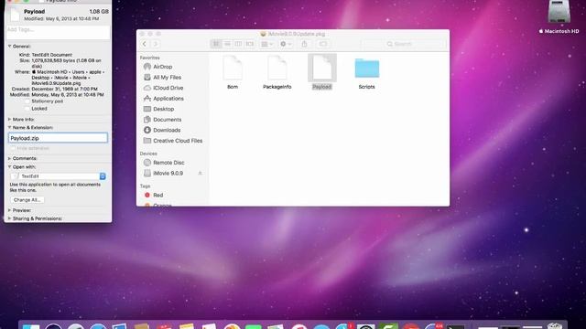The height and width of the screenshot is (329, 586).
Task: Open the TextEdit application dropdown
Action: click(x=58, y=176)
